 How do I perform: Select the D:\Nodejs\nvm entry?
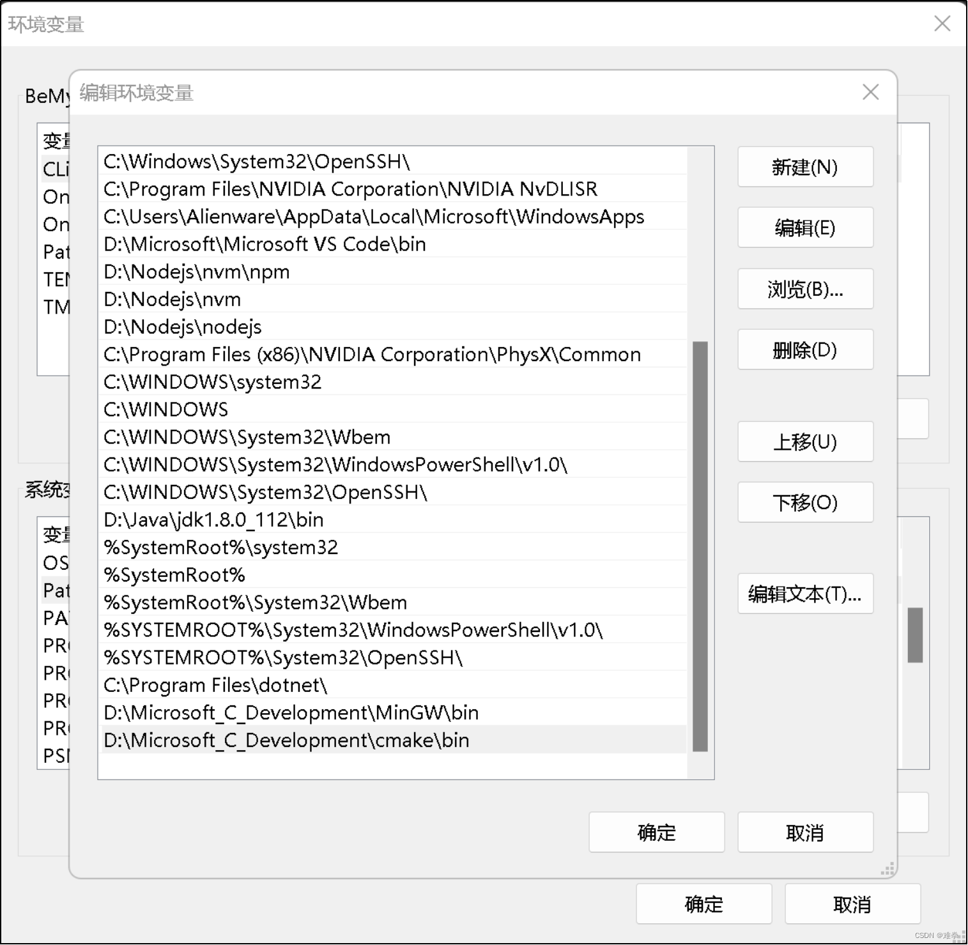[394, 298]
